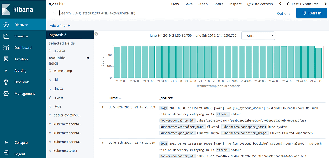
Task: Click Open in top menu
Action: [203, 4]
